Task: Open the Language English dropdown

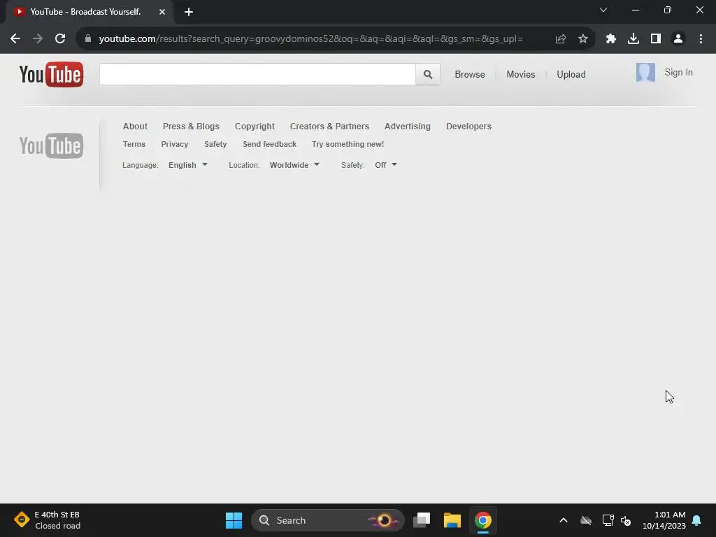Action: pos(187,165)
